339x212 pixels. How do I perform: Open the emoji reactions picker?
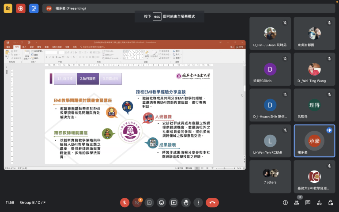click(x=162, y=202)
